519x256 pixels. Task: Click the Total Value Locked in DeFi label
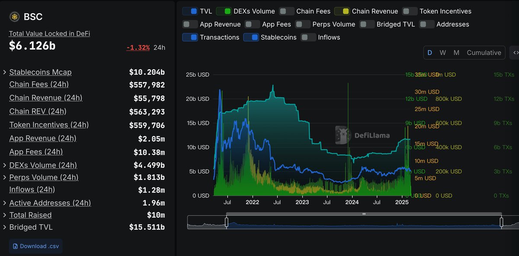tap(49, 33)
